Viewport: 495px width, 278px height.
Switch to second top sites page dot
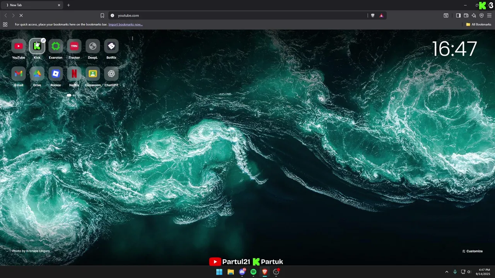tap(74, 95)
